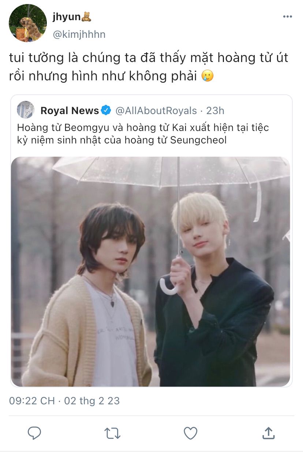Viewport: 303px width, 452px height.
Task: Open Royal News small profile avatar
Action: [x=26, y=110]
